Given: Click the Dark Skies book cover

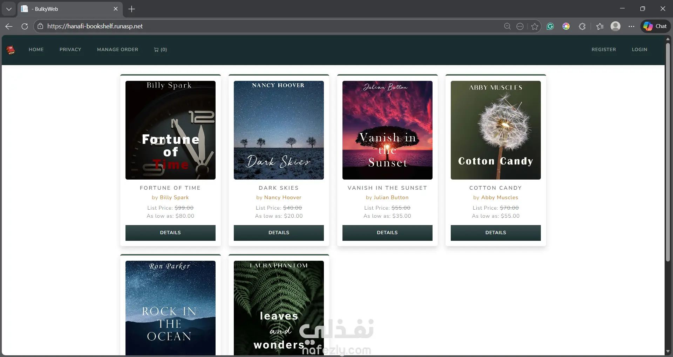Looking at the screenshot, I should [x=279, y=130].
